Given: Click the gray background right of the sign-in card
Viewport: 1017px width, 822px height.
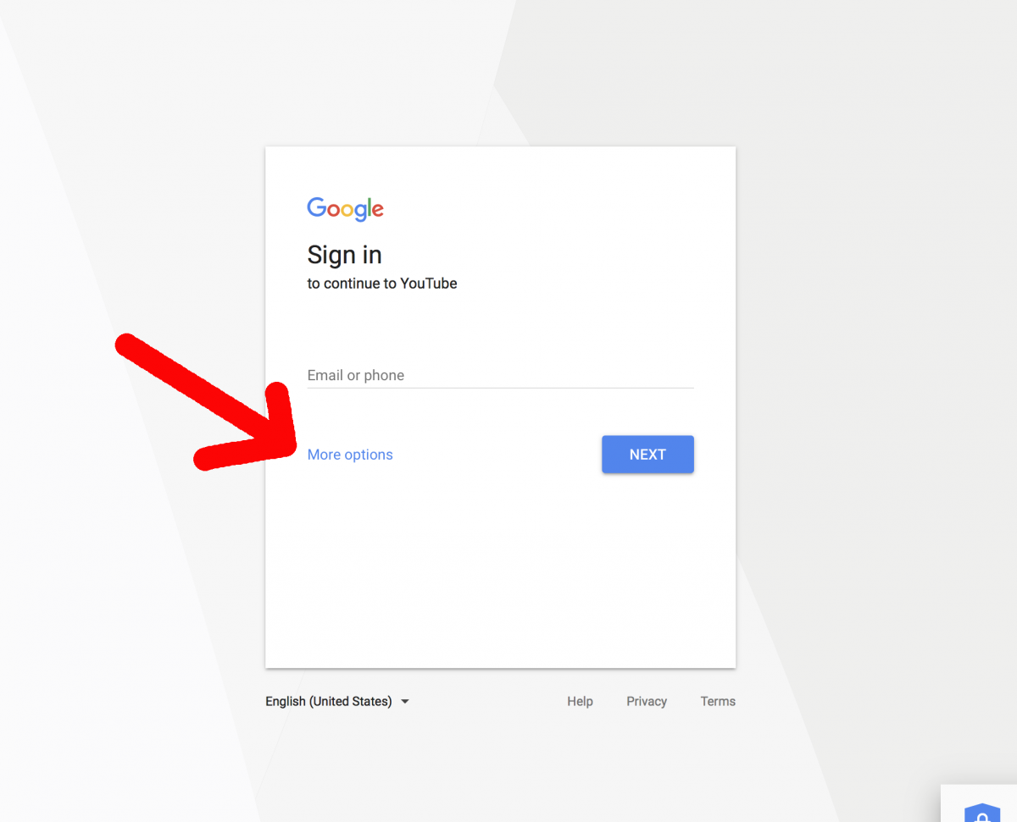Looking at the screenshot, I should tap(873, 381).
